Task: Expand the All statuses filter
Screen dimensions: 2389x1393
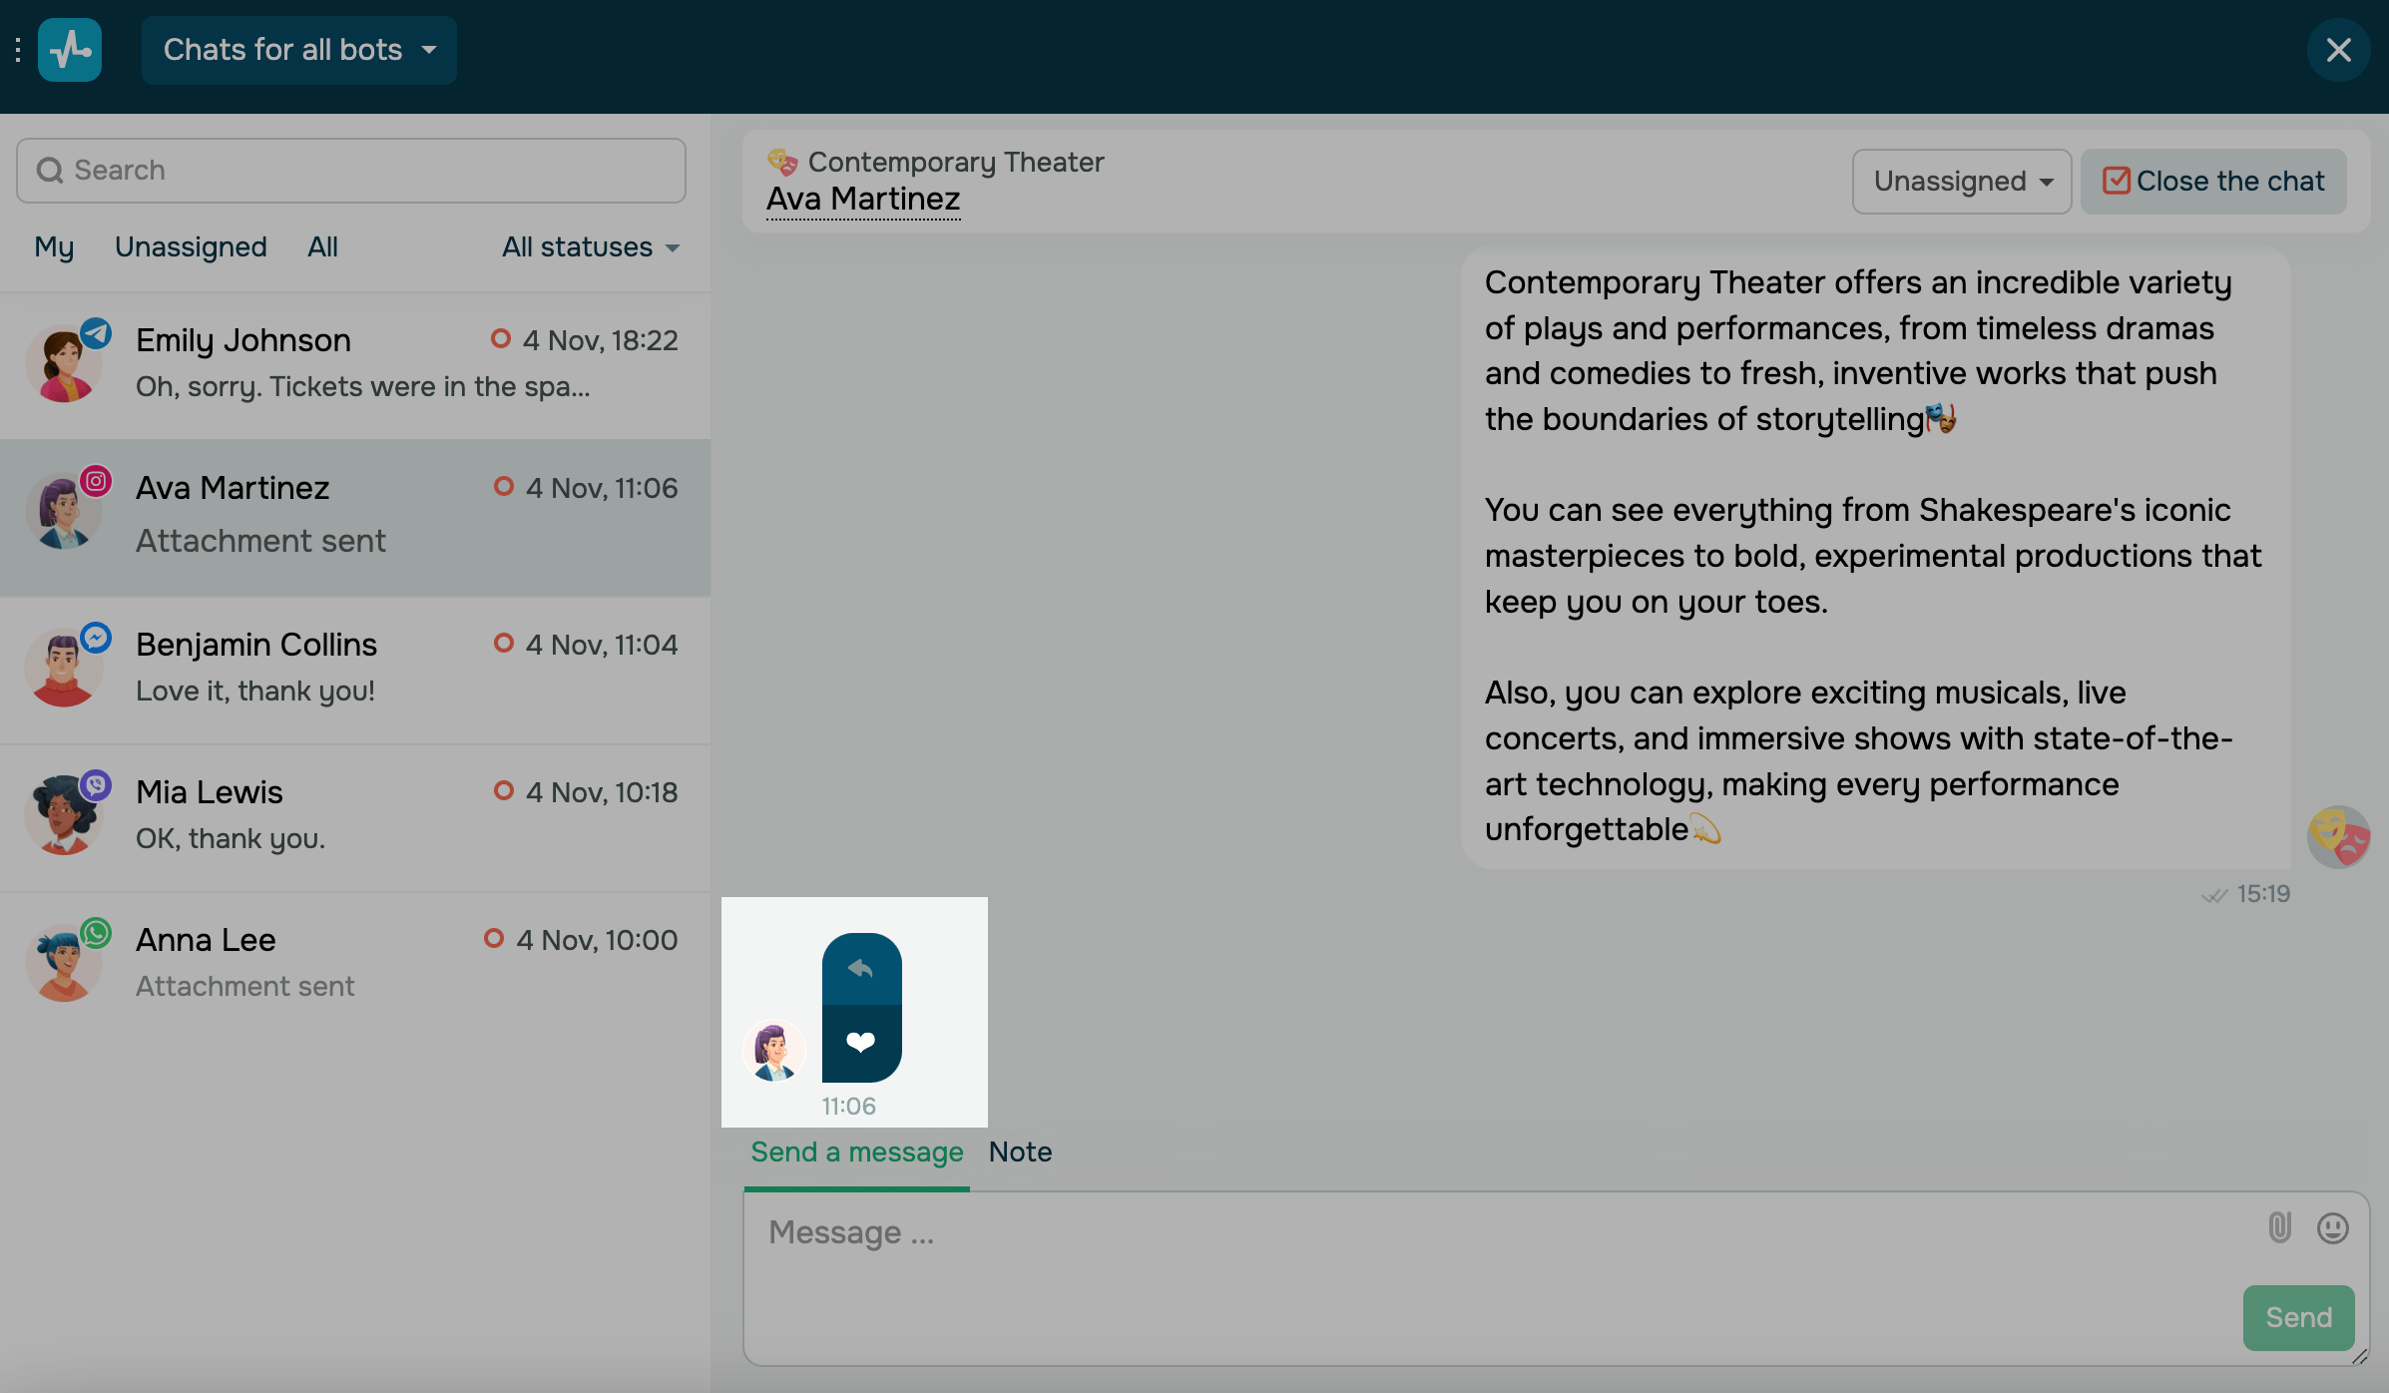Action: click(x=591, y=247)
